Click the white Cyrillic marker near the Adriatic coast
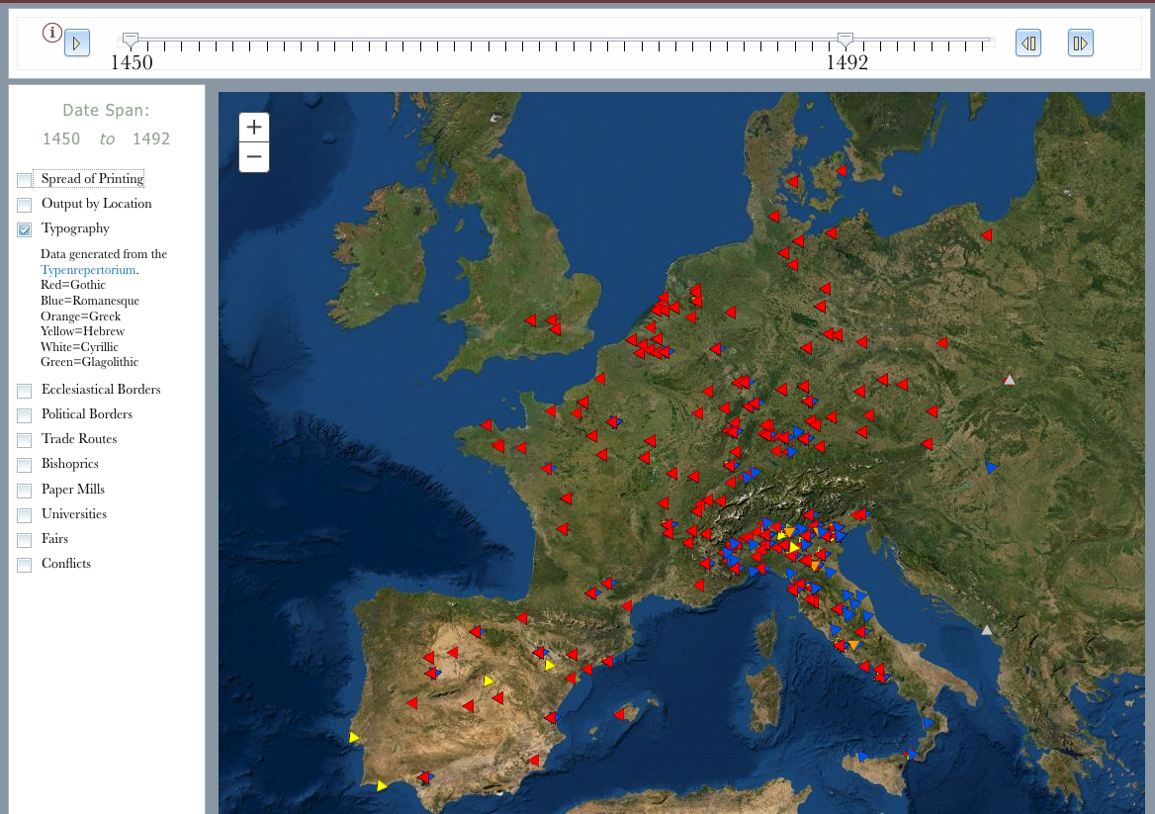 pyautogui.click(x=986, y=630)
